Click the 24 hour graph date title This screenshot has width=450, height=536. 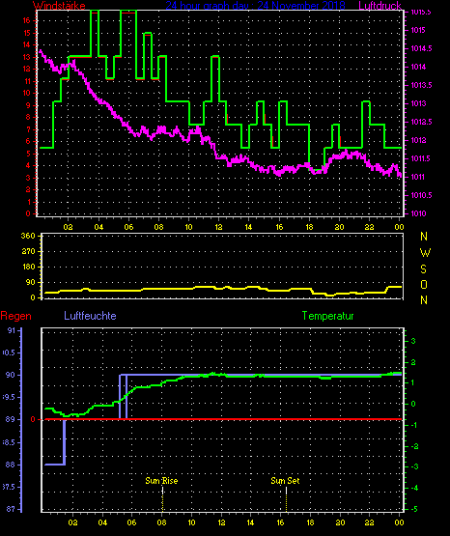[x=255, y=6]
